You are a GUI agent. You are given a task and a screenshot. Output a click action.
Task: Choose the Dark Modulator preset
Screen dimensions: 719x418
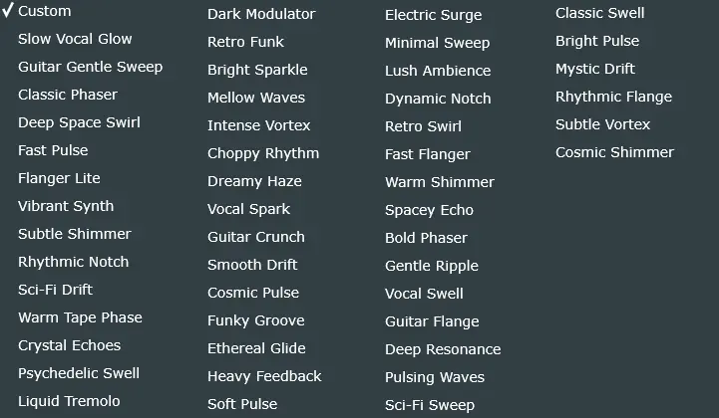(261, 14)
